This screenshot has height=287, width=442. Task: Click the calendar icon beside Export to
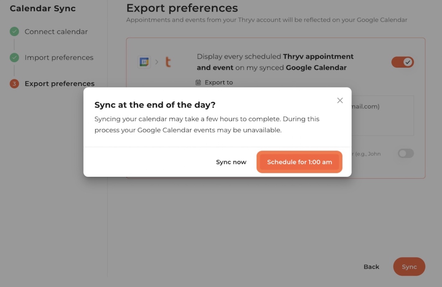tap(198, 82)
